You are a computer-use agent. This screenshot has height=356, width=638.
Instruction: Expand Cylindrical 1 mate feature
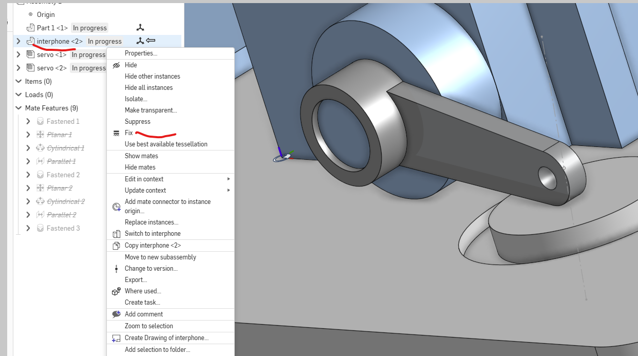point(28,148)
